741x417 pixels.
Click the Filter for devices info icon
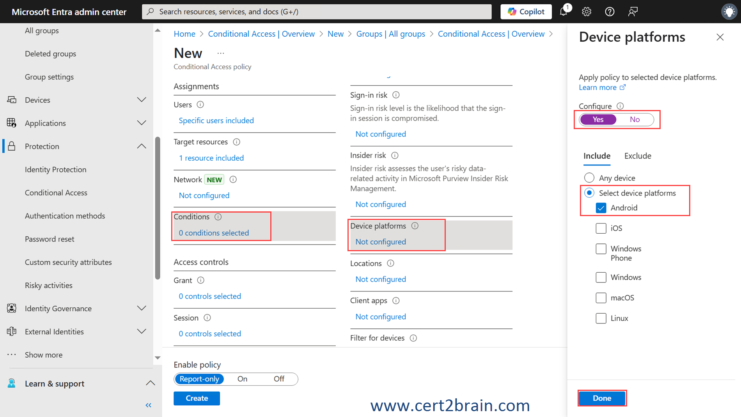(413, 338)
